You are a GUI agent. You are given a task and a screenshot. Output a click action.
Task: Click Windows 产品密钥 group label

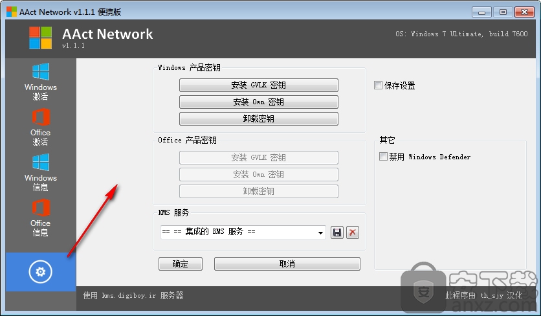pos(189,68)
